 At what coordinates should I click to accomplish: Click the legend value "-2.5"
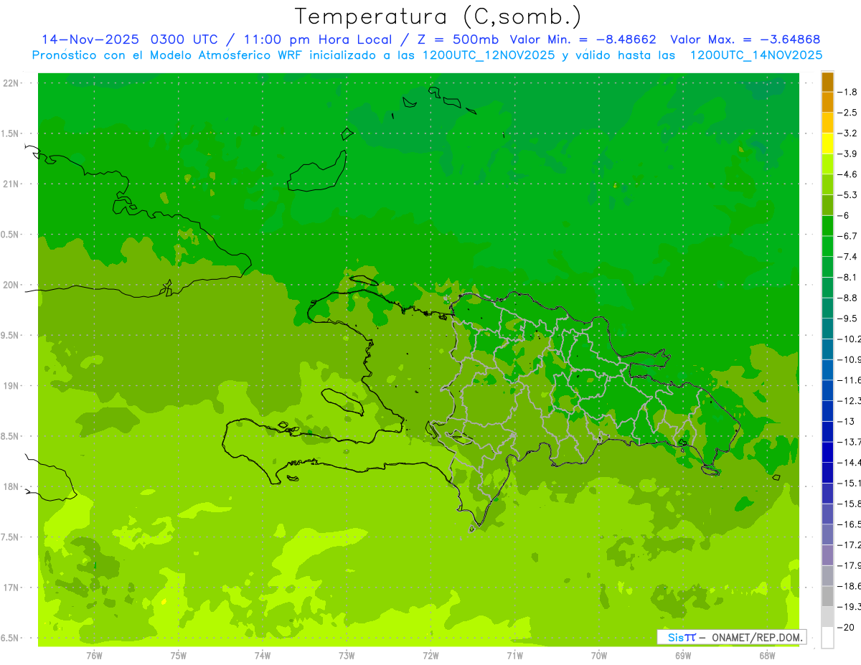[x=848, y=113]
